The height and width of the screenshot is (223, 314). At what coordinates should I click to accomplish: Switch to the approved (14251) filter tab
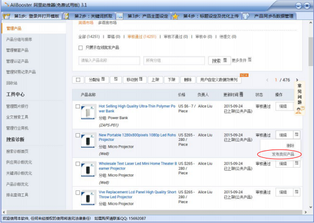142,36
